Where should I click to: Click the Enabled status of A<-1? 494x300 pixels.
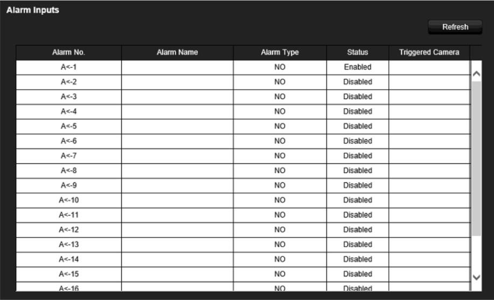(x=358, y=67)
